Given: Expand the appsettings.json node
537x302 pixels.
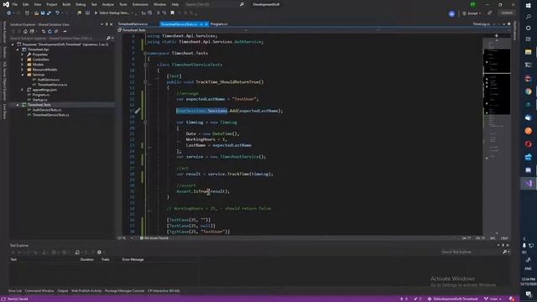Looking at the screenshot, I should [23, 90].
